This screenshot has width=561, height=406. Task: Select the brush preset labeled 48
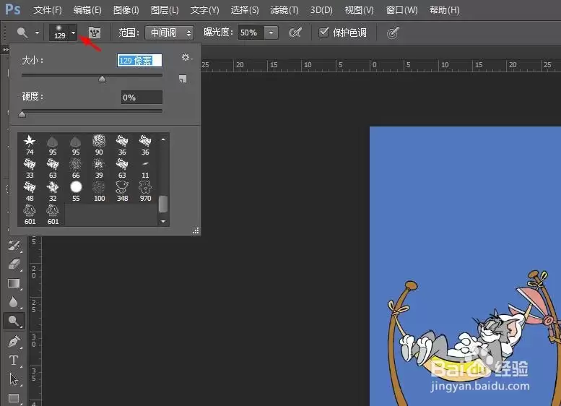click(30, 191)
